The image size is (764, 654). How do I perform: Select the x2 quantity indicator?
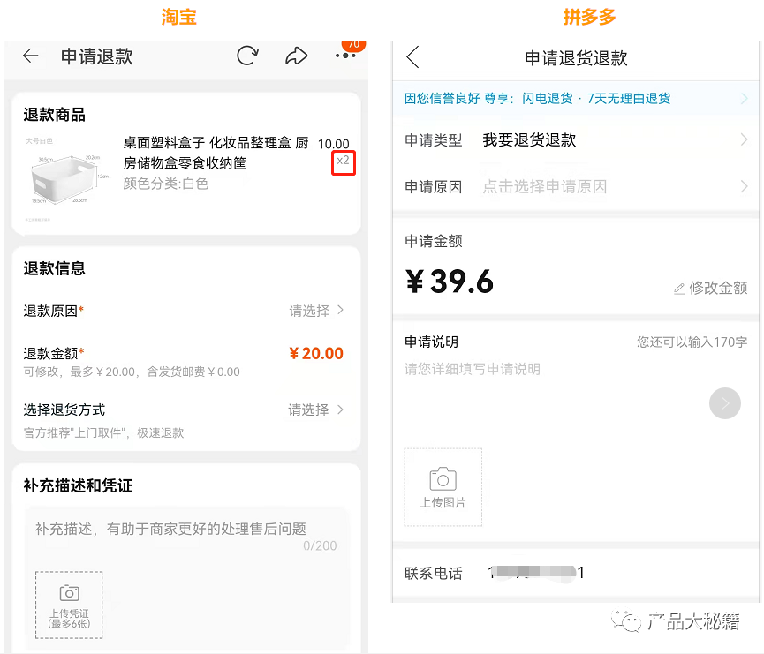[344, 162]
